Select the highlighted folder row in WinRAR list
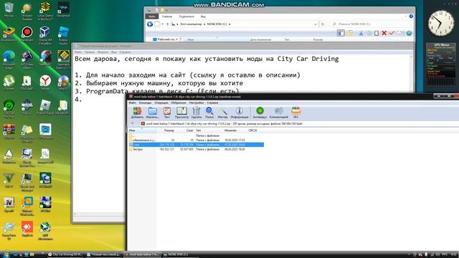 tap(196, 145)
